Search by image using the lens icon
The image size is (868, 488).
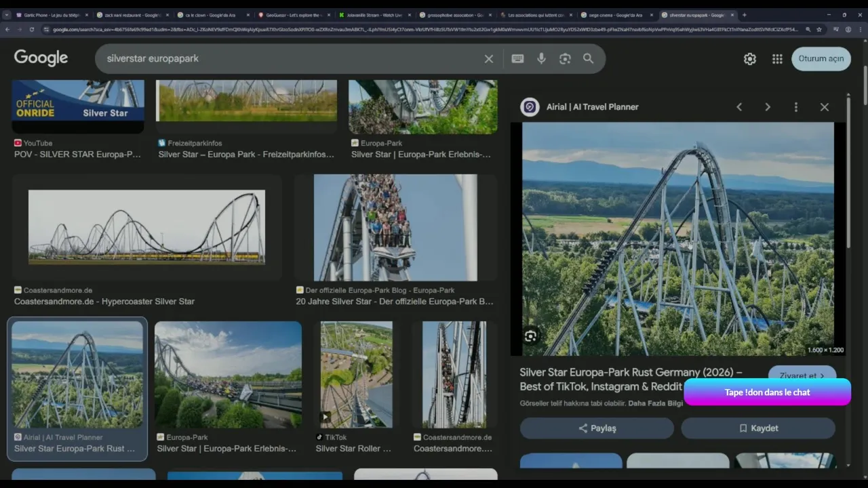pos(565,59)
